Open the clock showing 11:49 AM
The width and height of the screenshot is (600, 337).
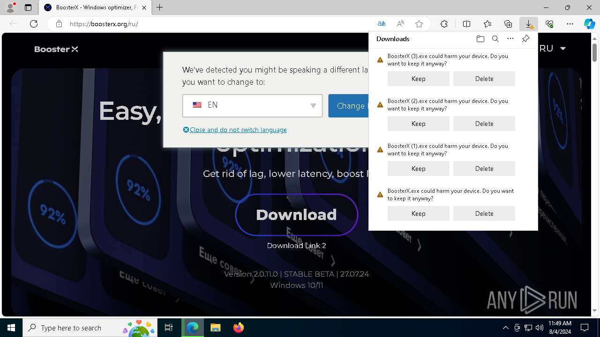(x=560, y=328)
